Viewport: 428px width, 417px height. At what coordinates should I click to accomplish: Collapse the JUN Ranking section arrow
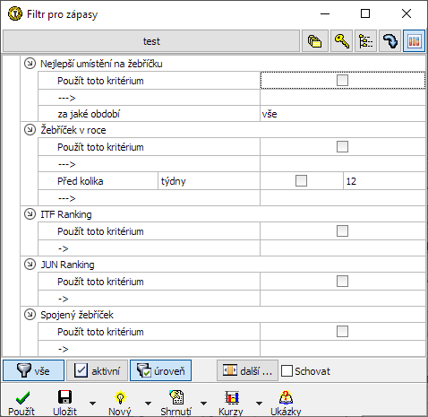pyautogui.click(x=30, y=265)
